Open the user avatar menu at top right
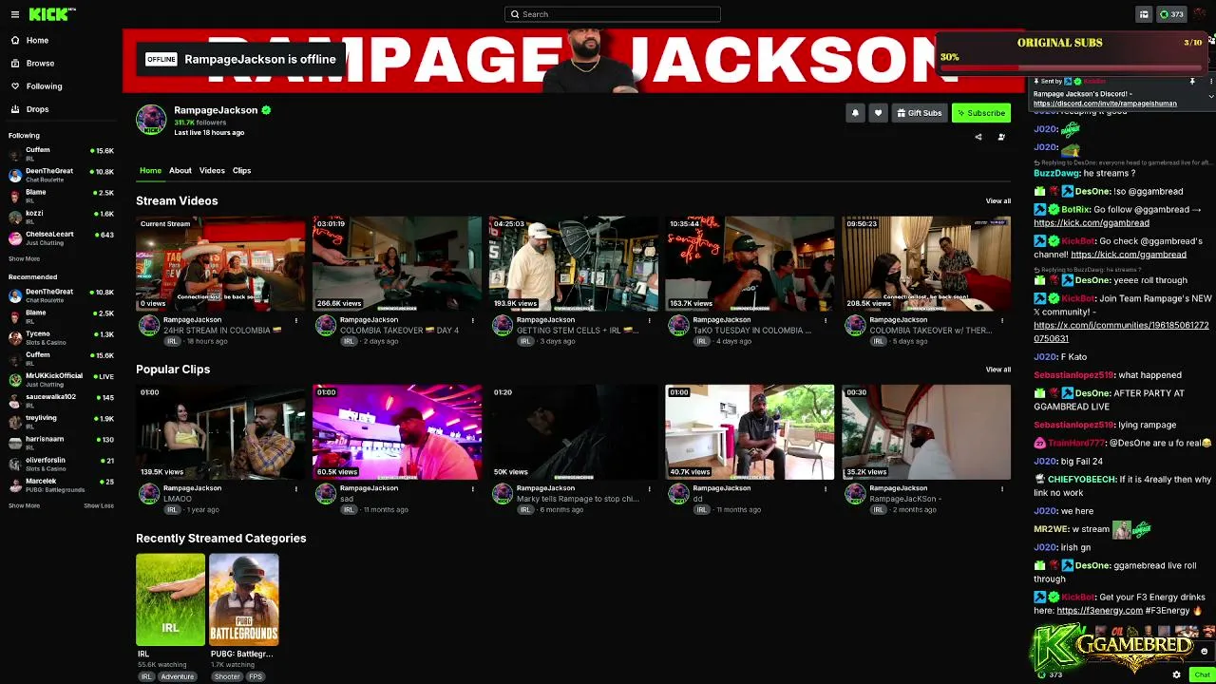Viewport: 1216px width, 684px height. pos(1200,14)
